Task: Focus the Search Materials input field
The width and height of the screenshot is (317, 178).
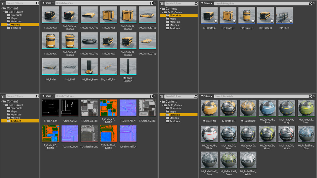Action: coord(261,96)
